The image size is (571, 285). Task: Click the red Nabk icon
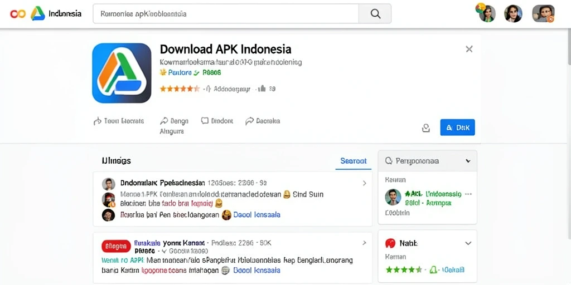tap(390, 243)
